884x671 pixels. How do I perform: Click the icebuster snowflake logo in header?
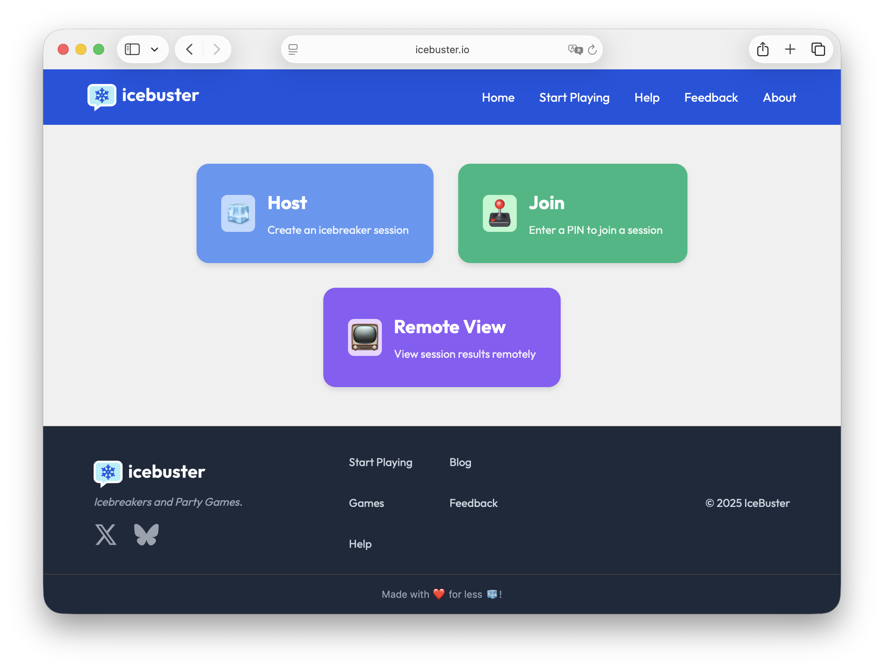[x=102, y=96]
